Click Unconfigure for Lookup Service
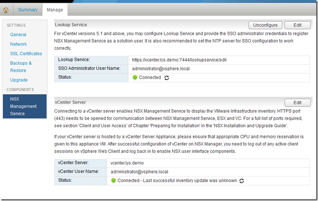The image size is (318, 201). [265, 25]
